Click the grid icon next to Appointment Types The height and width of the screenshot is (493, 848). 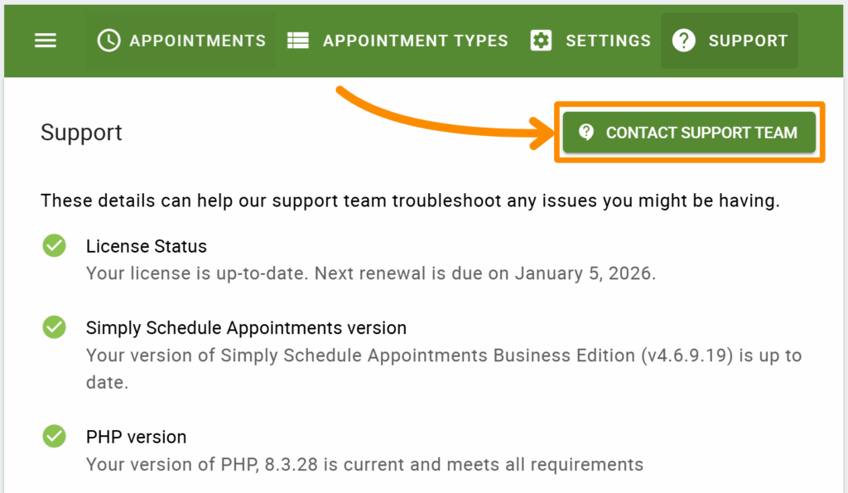tap(296, 41)
